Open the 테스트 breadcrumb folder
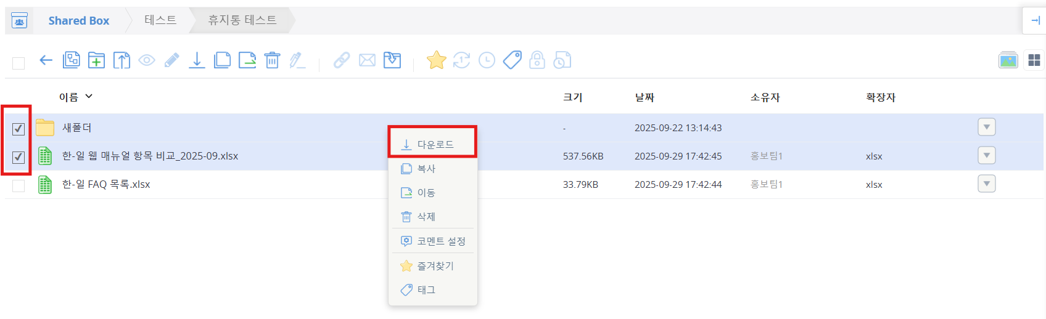 160,20
